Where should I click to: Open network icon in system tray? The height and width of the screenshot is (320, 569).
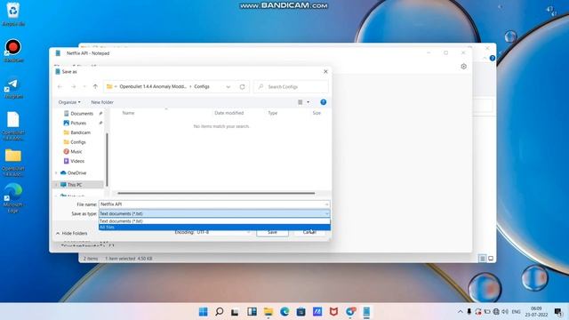[496, 312]
